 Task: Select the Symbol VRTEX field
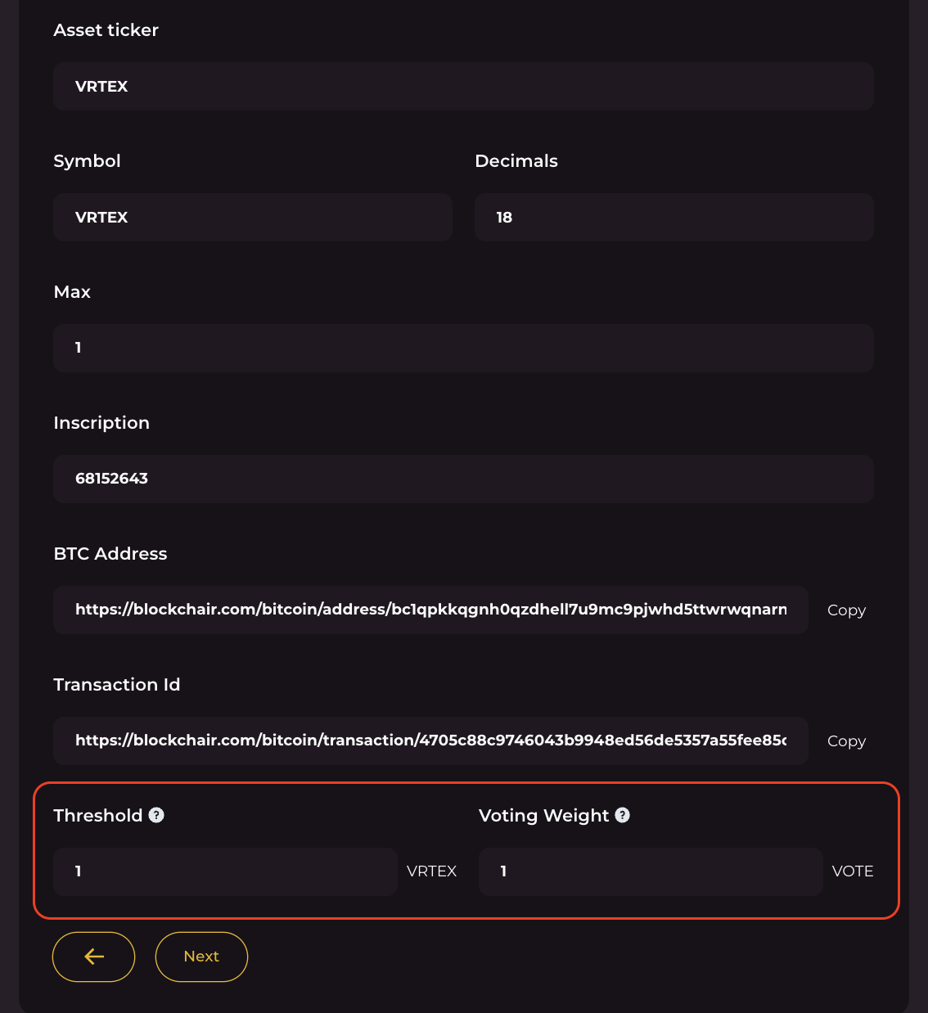click(x=253, y=217)
